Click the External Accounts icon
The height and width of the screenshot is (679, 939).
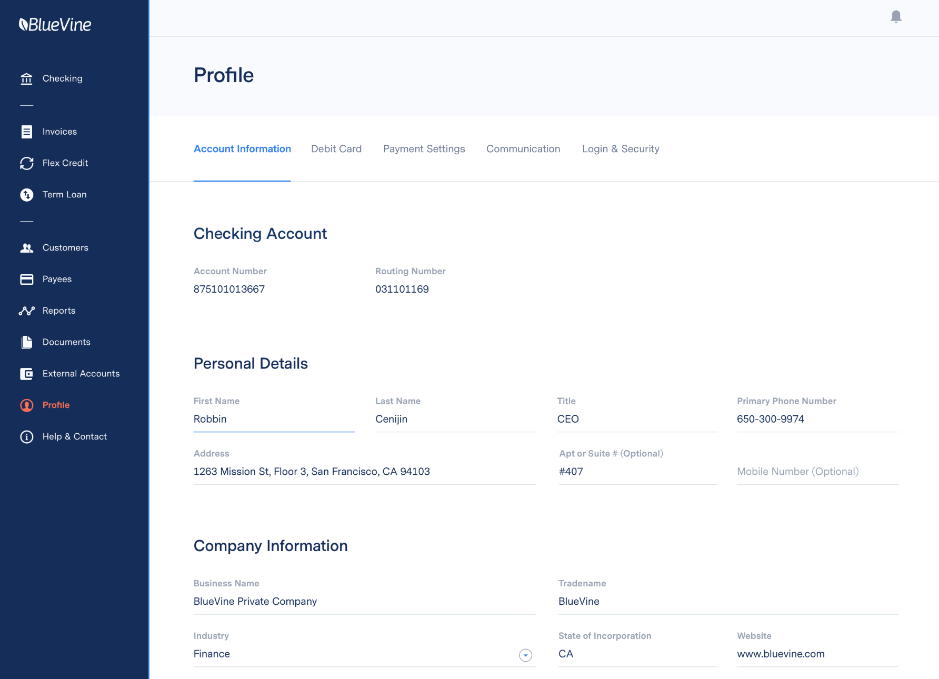click(x=26, y=374)
